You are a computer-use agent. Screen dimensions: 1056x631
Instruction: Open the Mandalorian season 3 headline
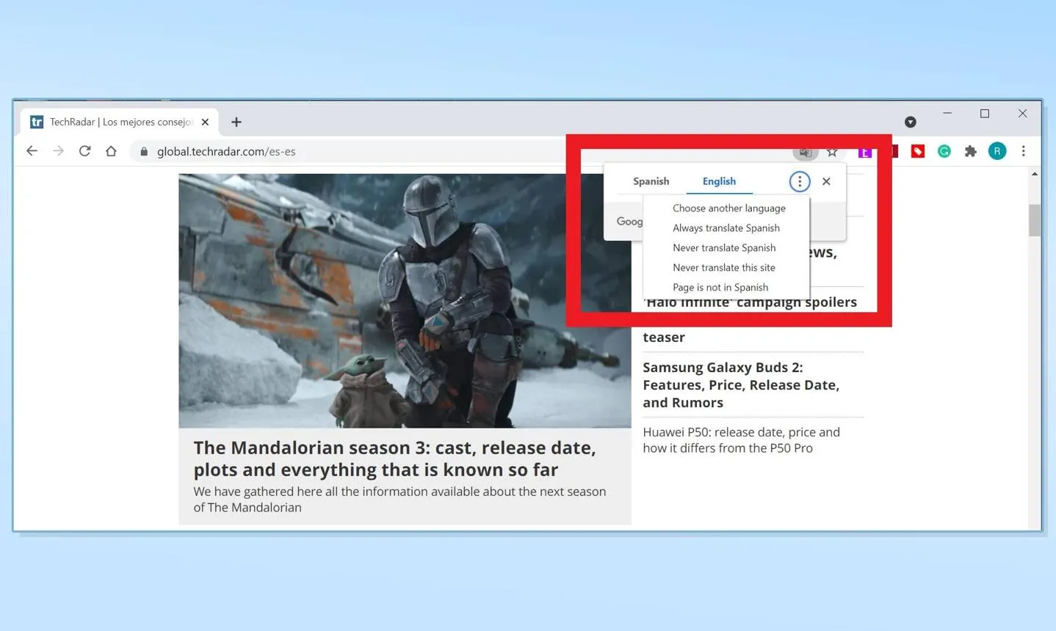(x=395, y=459)
